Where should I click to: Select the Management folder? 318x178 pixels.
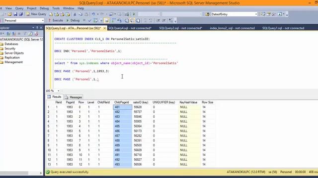pos(13,62)
